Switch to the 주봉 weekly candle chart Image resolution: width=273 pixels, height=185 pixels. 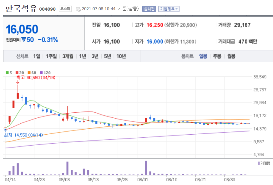[x=217, y=56]
